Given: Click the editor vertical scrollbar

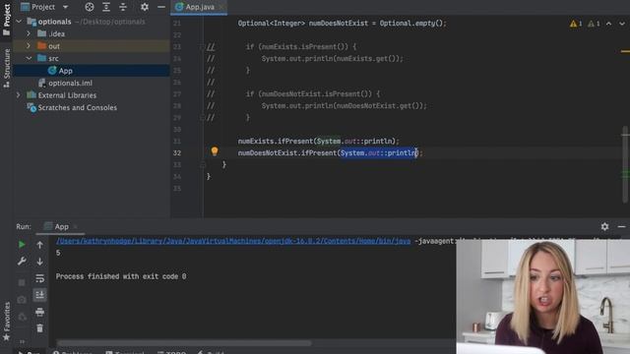Looking at the screenshot, I should coord(625,164).
